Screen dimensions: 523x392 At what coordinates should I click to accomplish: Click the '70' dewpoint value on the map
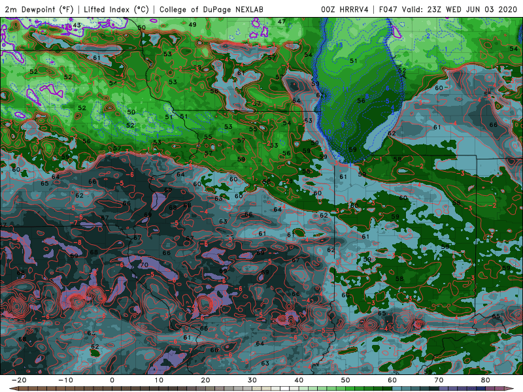pyautogui.click(x=144, y=265)
